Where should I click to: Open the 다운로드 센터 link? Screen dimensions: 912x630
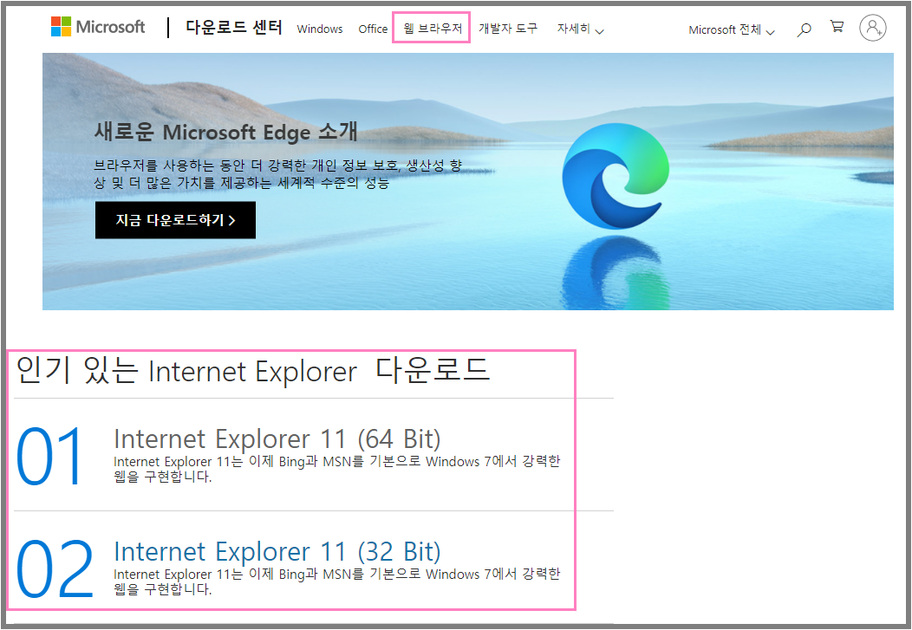pyautogui.click(x=234, y=28)
